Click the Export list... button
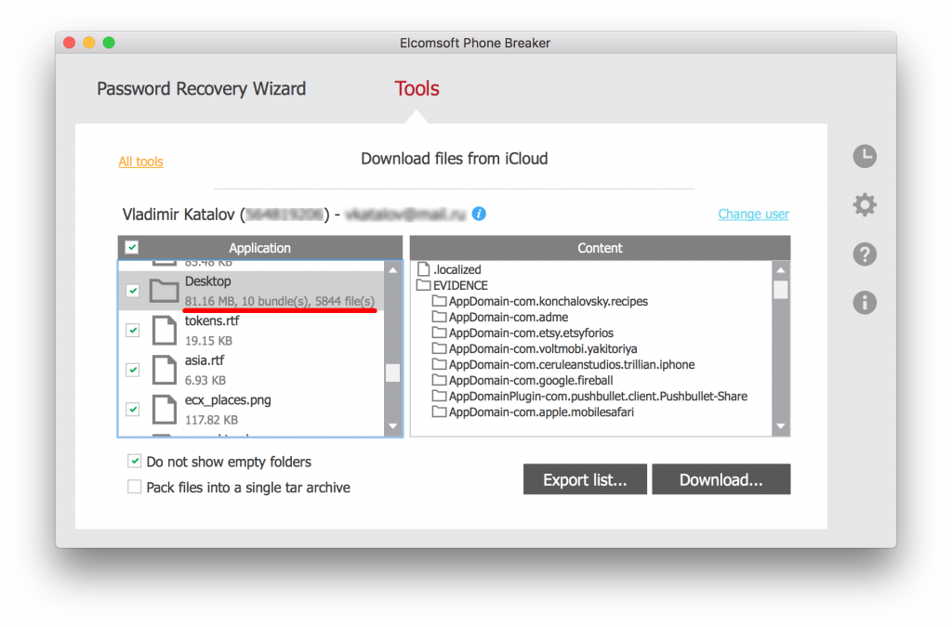The height and width of the screenshot is (627, 952). coord(585,479)
